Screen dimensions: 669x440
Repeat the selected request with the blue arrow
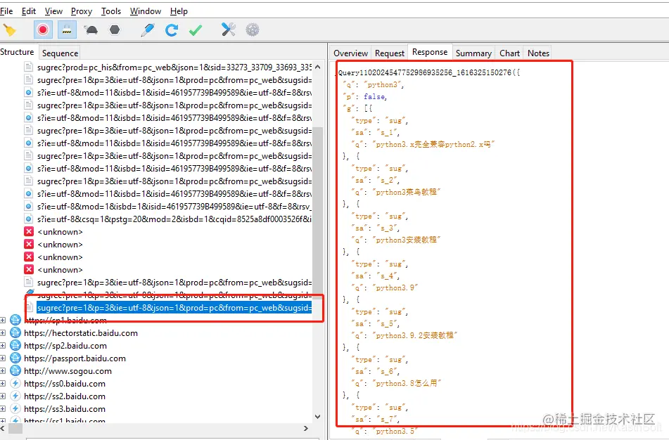172,30
